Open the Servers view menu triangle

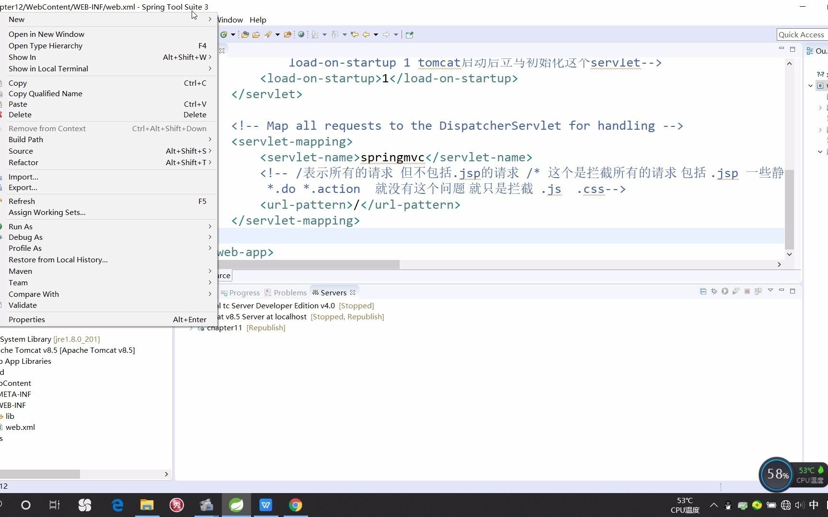pyautogui.click(x=770, y=290)
